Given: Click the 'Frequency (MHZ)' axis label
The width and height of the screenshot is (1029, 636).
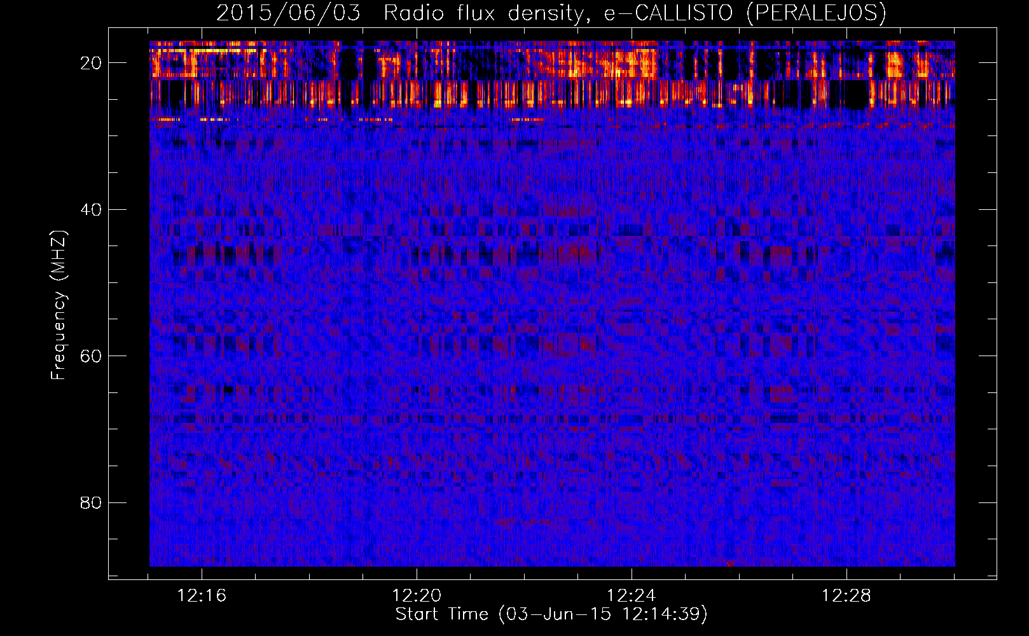Looking at the screenshot, I should [x=59, y=305].
